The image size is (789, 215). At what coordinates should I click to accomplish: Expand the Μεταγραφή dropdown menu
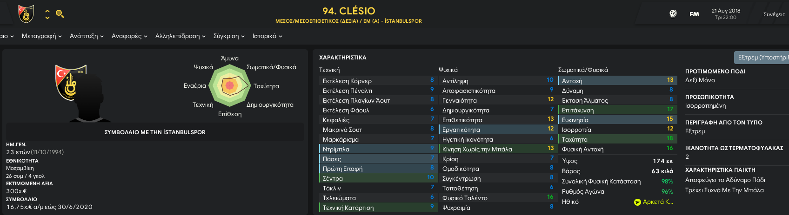coord(42,36)
